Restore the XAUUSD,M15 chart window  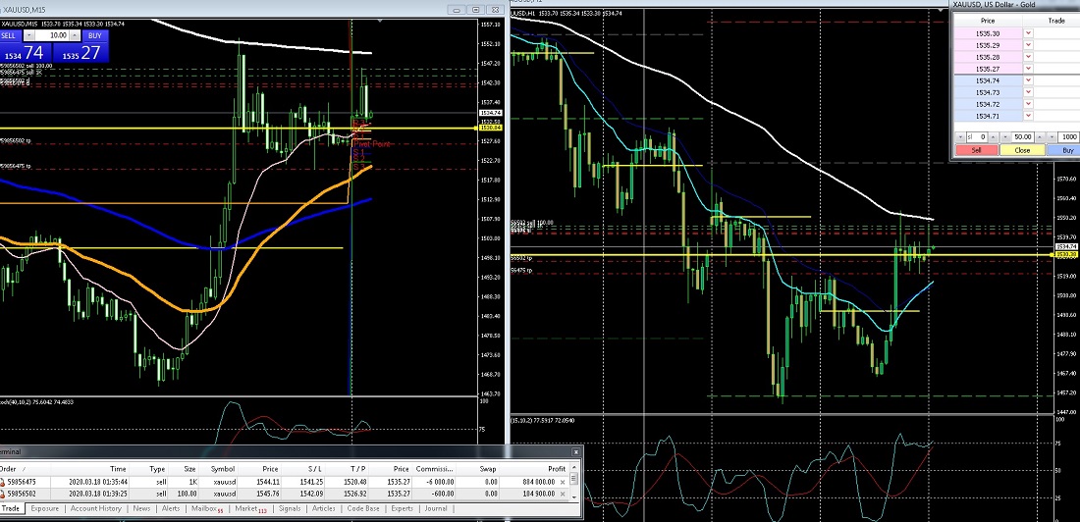[x=476, y=10]
